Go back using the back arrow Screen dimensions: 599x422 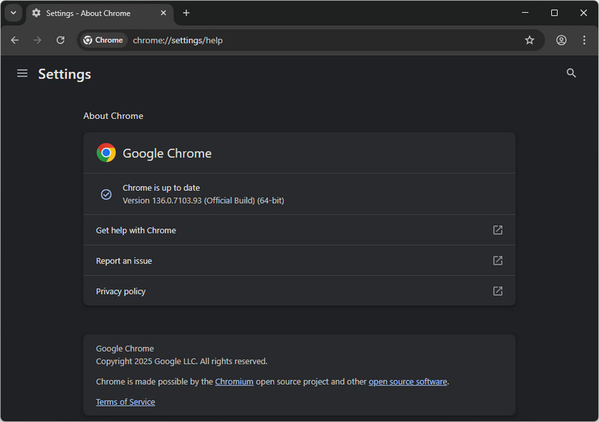(15, 40)
